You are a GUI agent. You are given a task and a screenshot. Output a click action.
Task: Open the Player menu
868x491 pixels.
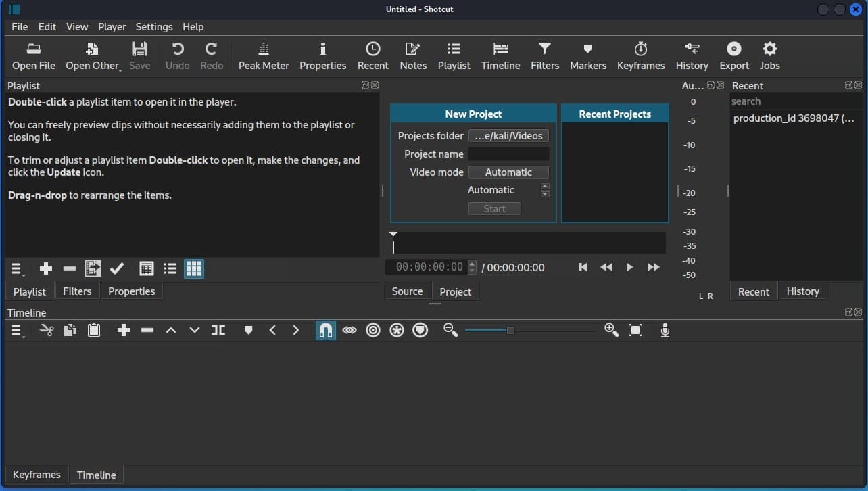coord(112,27)
